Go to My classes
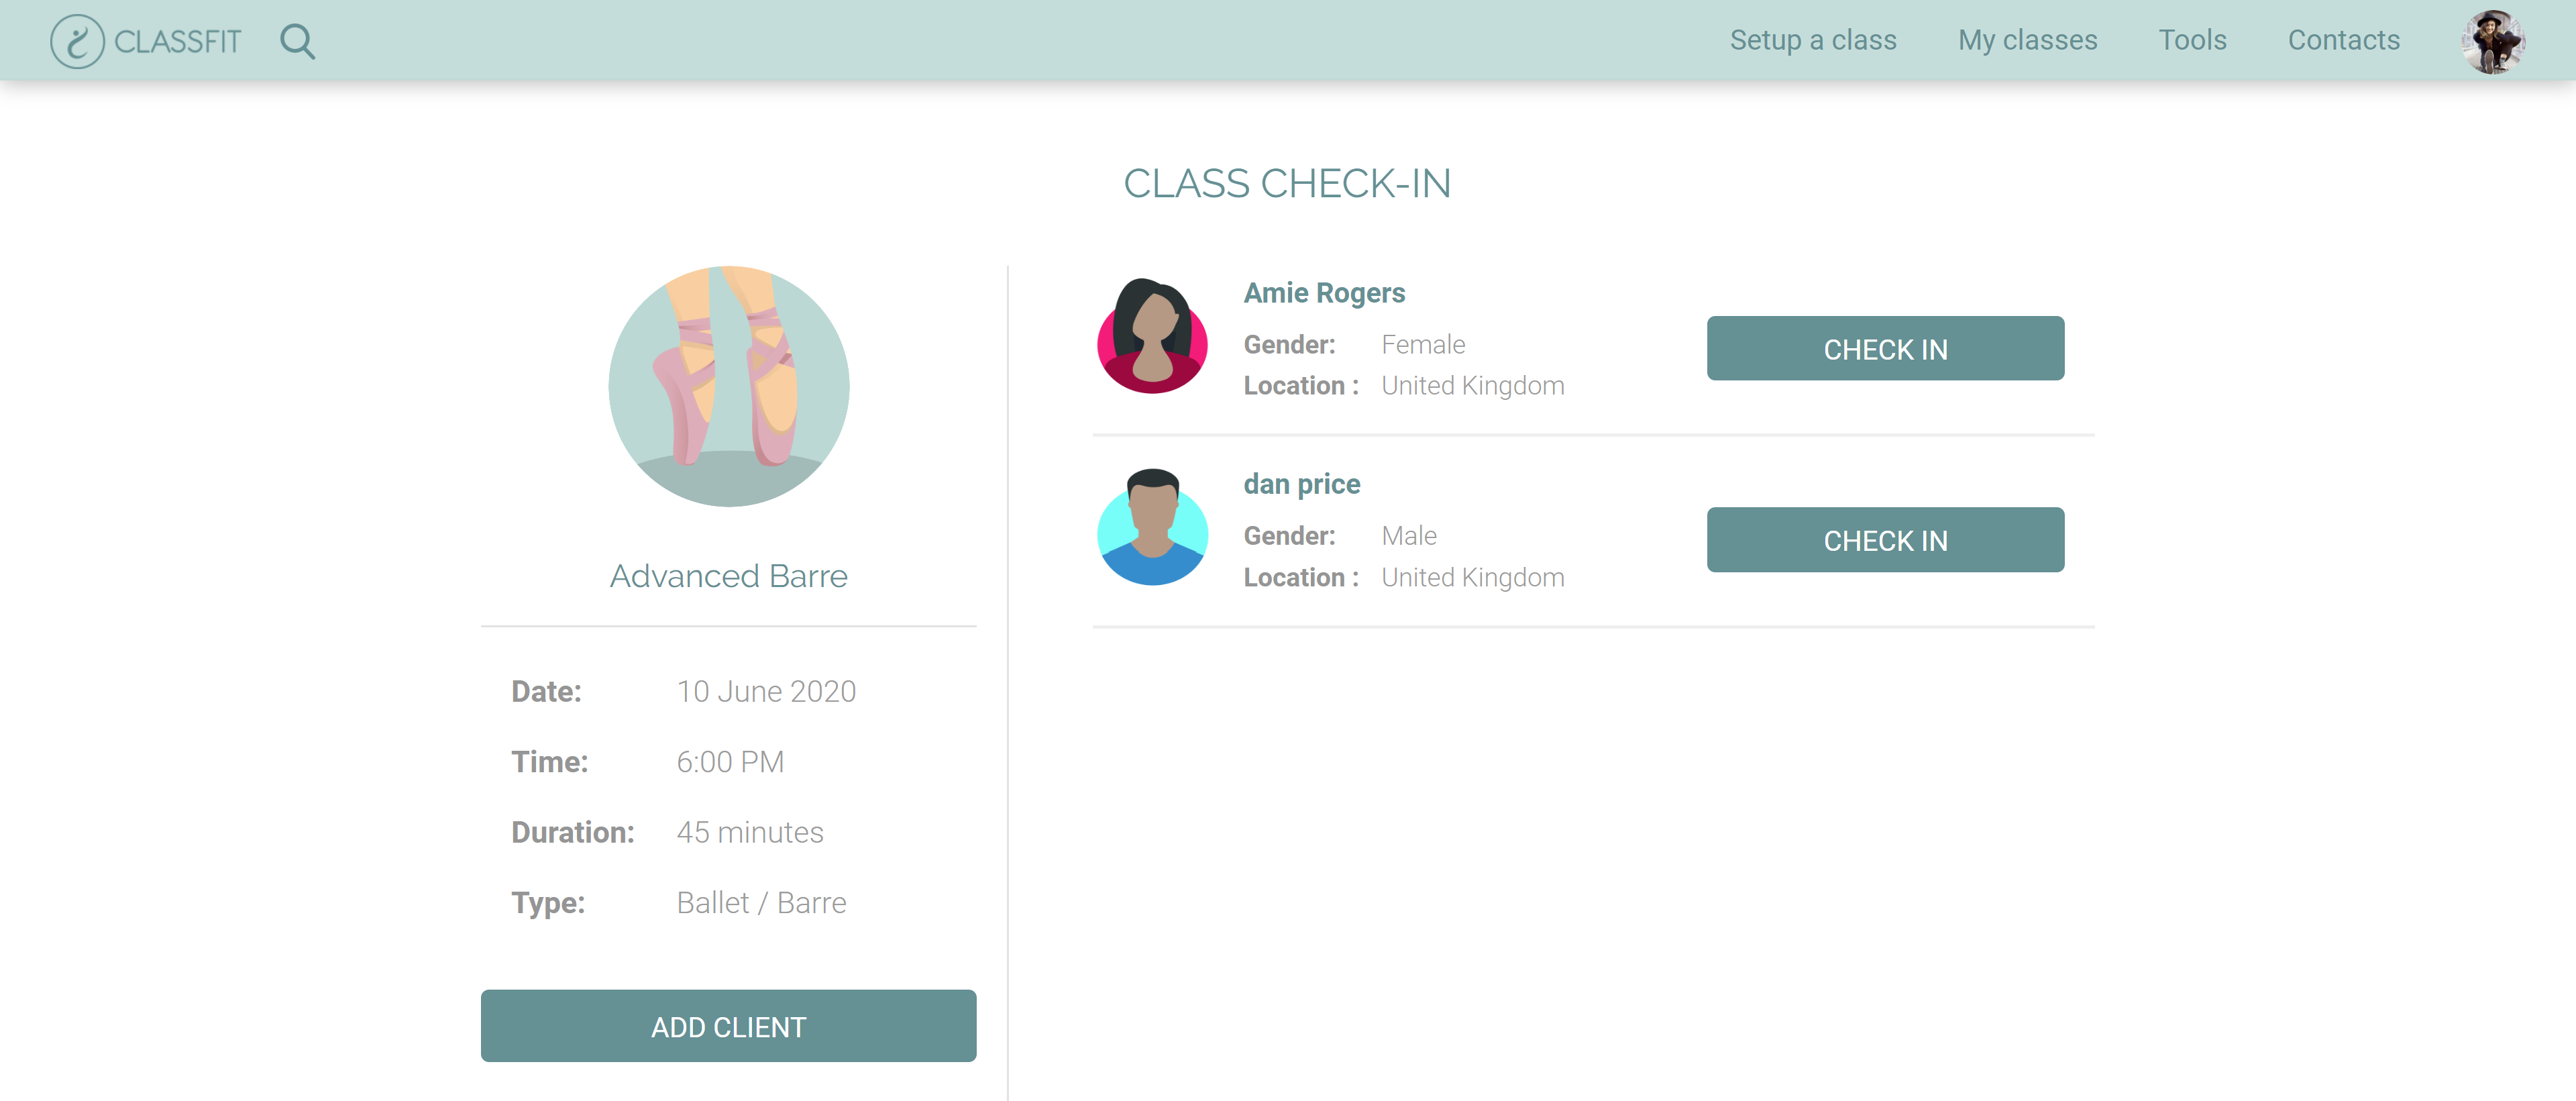Viewport: 2576px width, 1101px height. pyautogui.click(x=2027, y=40)
